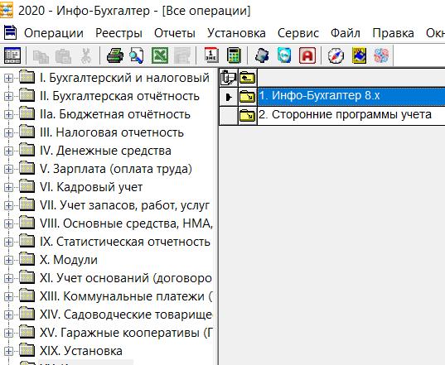
Task: Open the Отчеты menu
Action: 175,33
